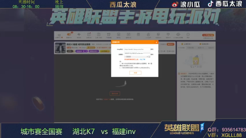The width and height of the screenshot is (246, 138).
Task: Click the cartoon mascot image in the right panel
Action: (196, 59)
